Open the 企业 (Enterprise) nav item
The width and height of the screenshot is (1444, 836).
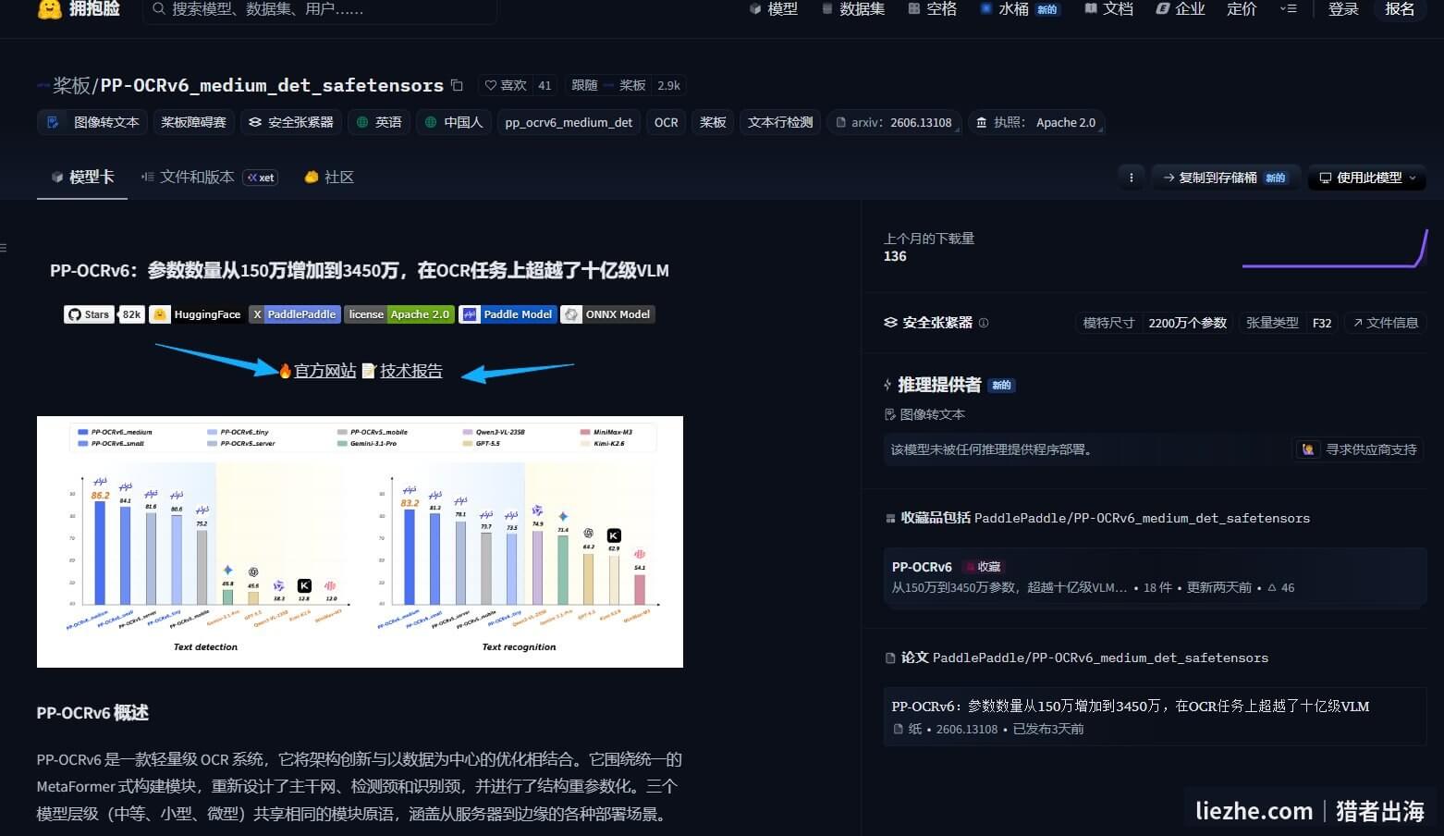pyautogui.click(x=1181, y=8)
